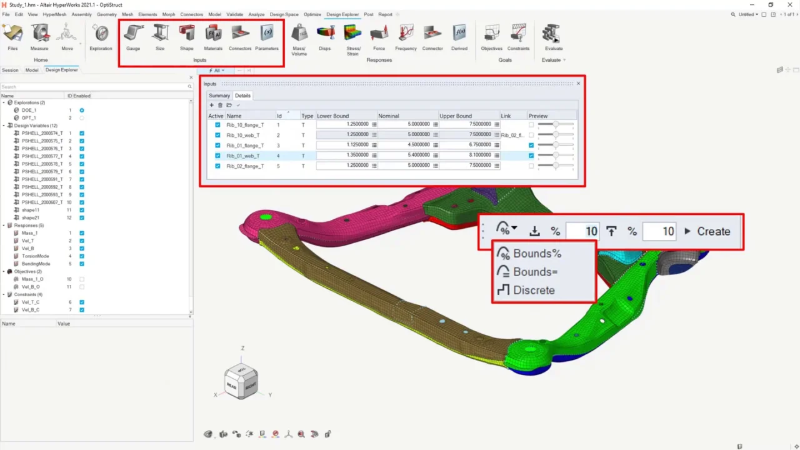This screenshot has height=450, width=800.
Task: Select the Frequency response tool
Action: (406, 37)
